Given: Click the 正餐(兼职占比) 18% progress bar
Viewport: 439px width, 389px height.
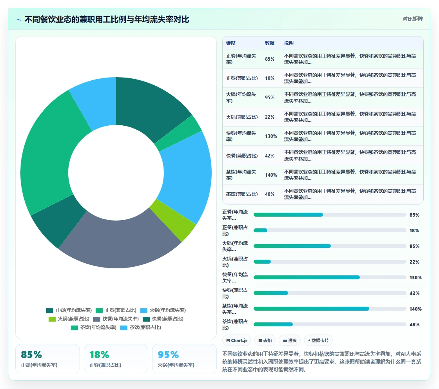Looking at the screenshot, I should (x=330, y=230).
